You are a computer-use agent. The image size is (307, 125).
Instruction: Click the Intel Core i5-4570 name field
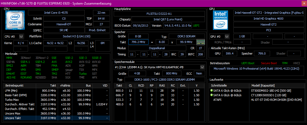click(x=56, y=13)
